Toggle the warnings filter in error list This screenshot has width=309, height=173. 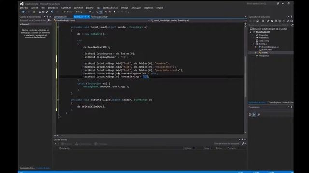(x=83, y=144)
